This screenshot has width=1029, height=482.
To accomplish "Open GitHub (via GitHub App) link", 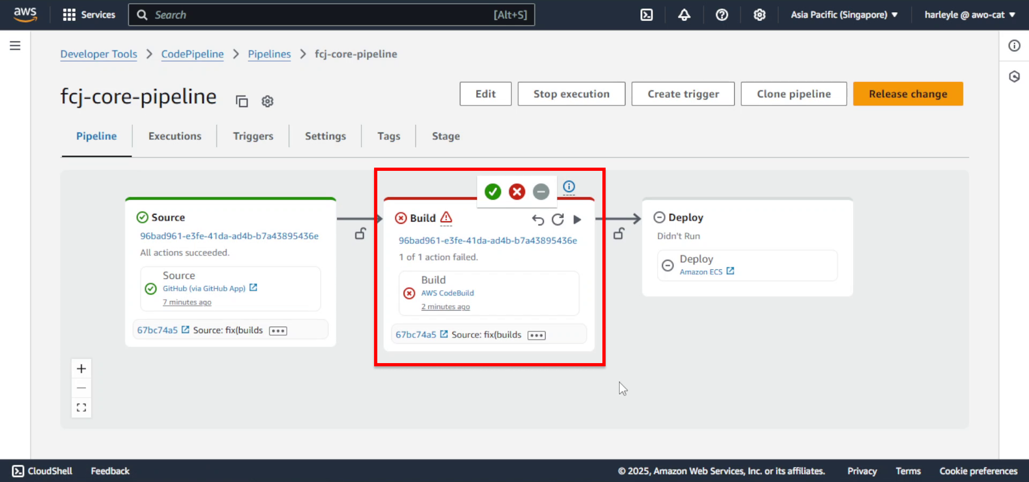I will point(210,288).
